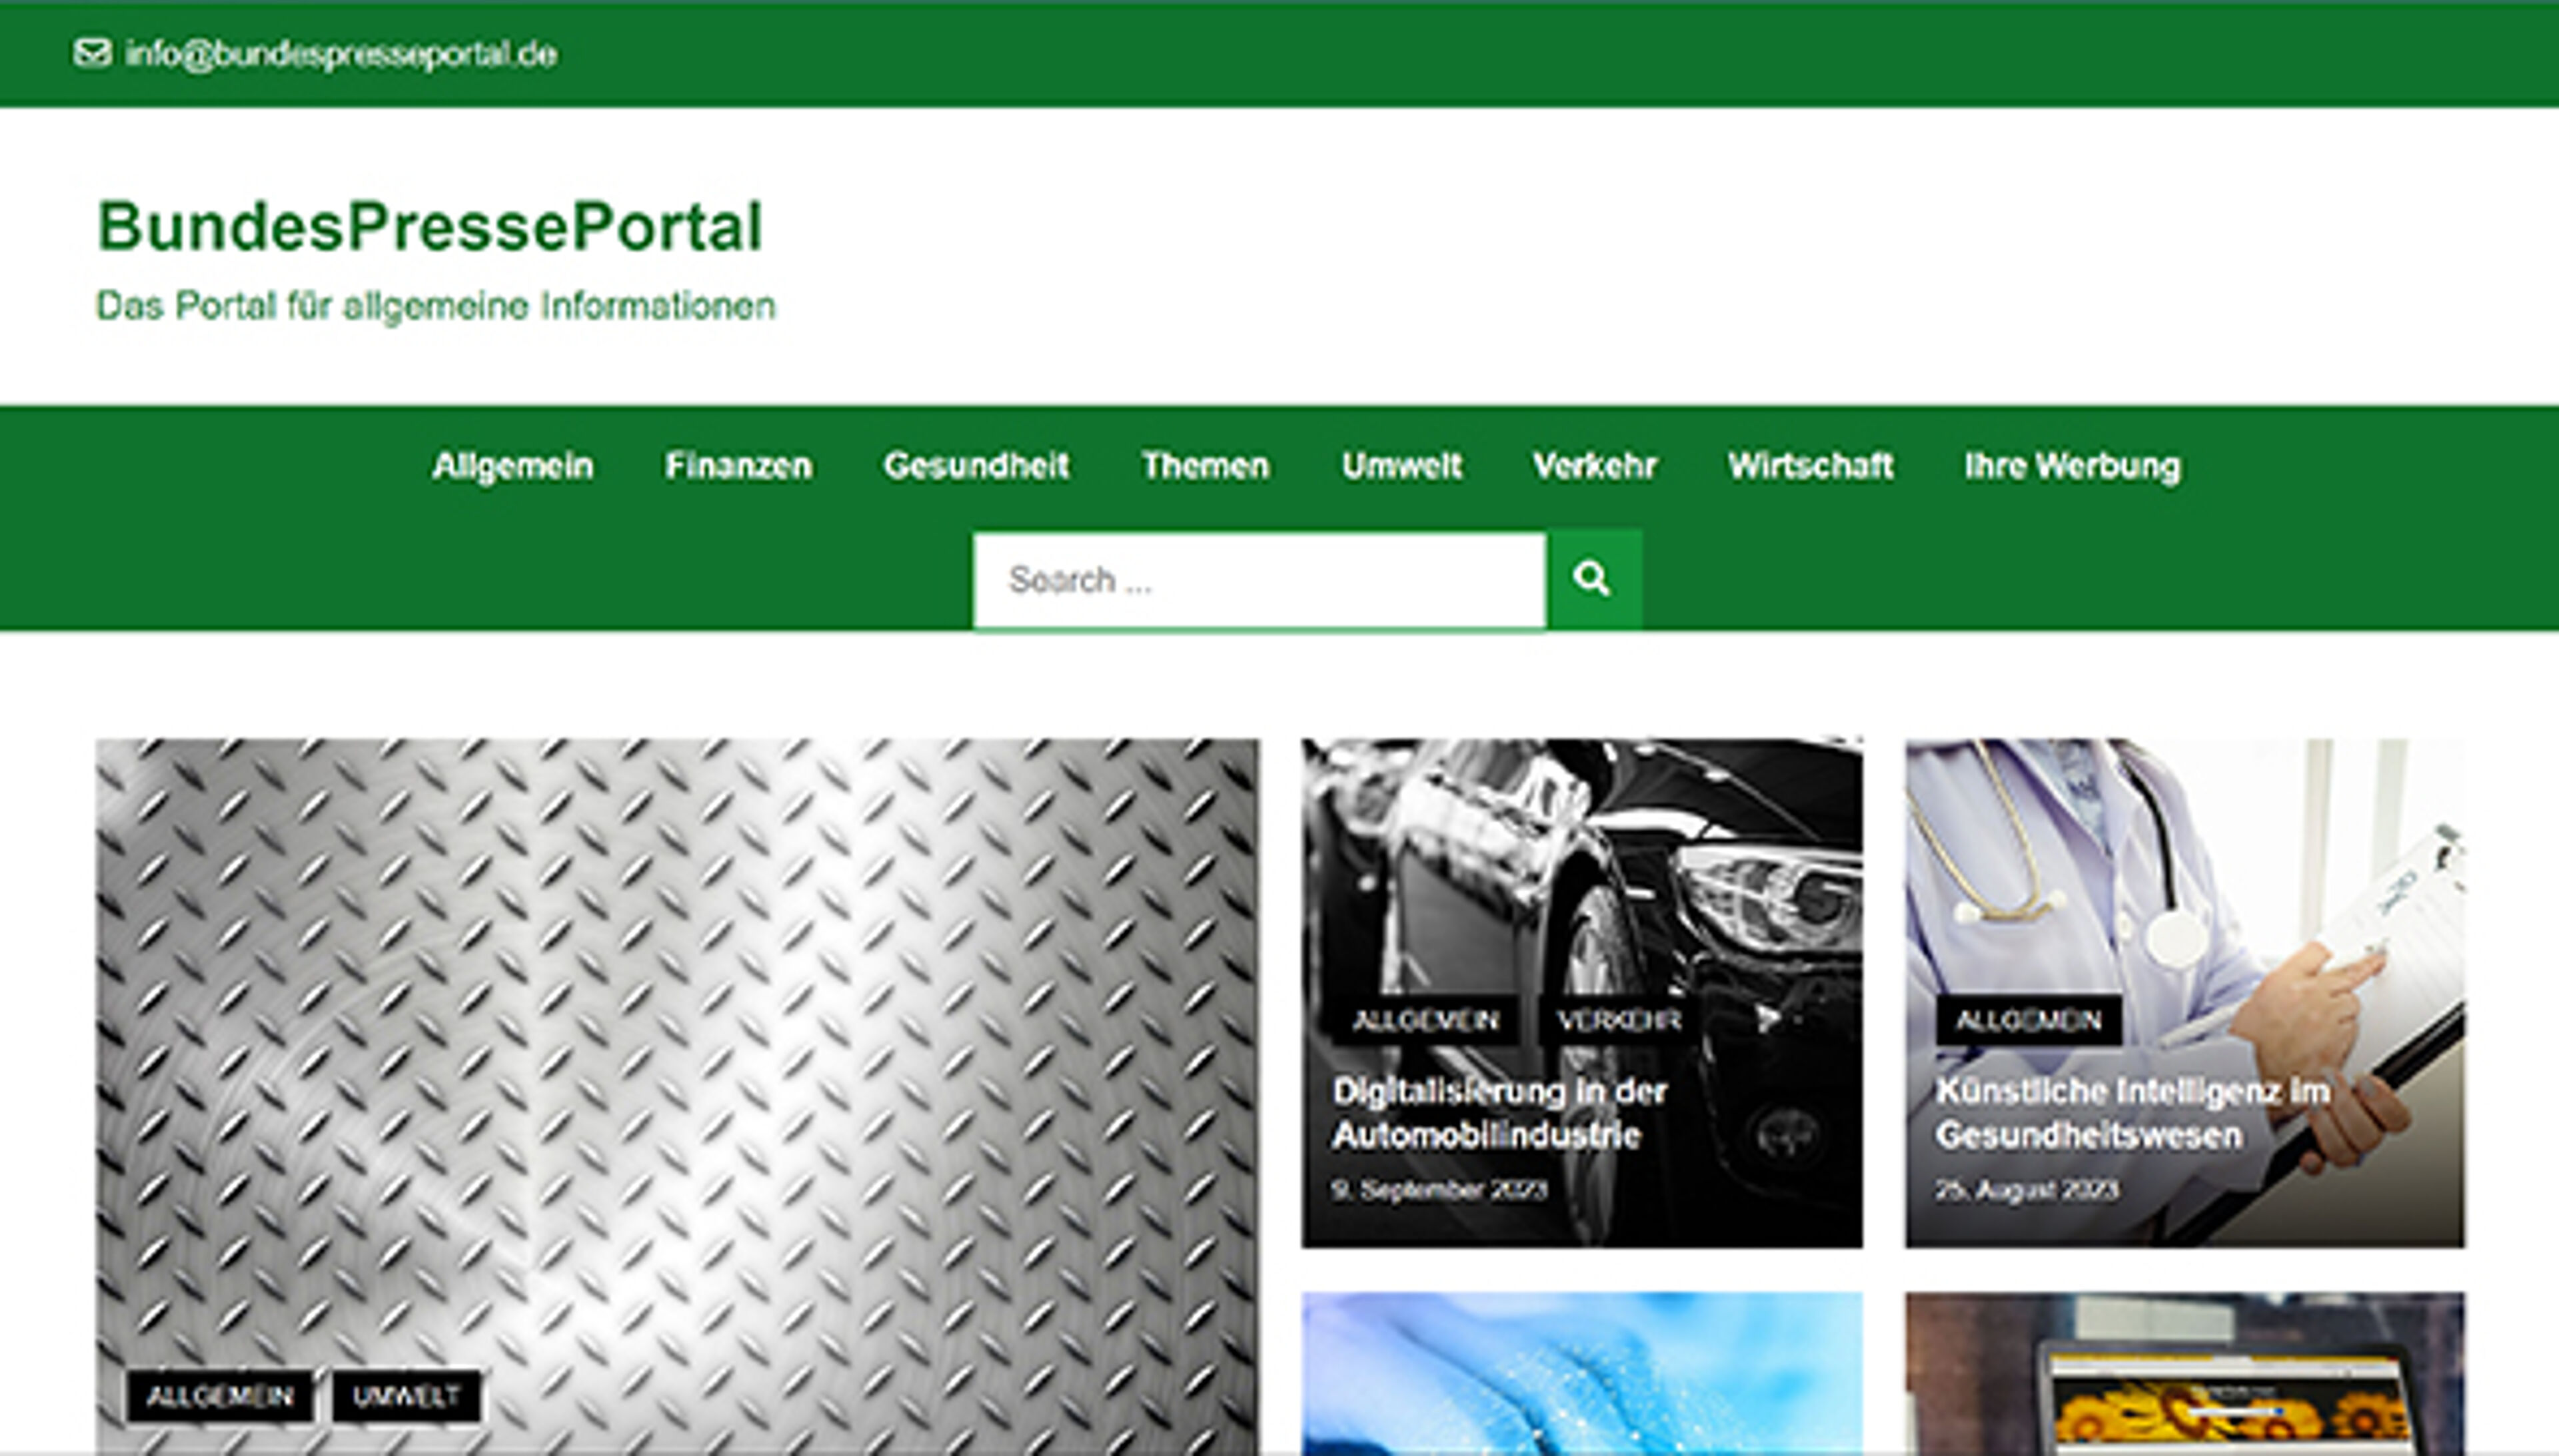The height and width of the screenshot is (1456, 2559).
Task: Navigate to the Umwelt category
Action: point(1401,466)
